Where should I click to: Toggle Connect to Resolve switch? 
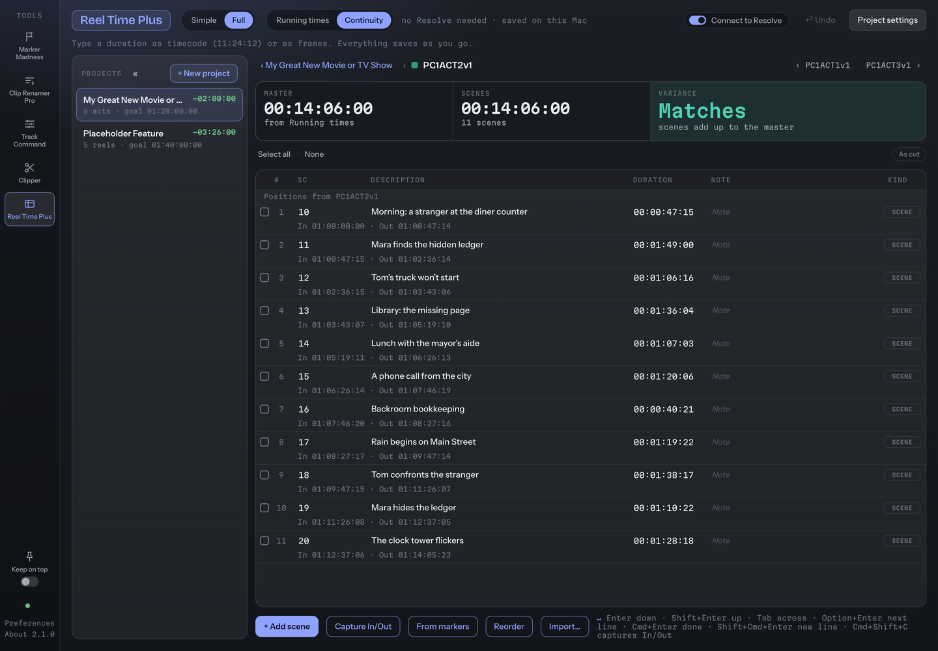[x=698, y=20]
